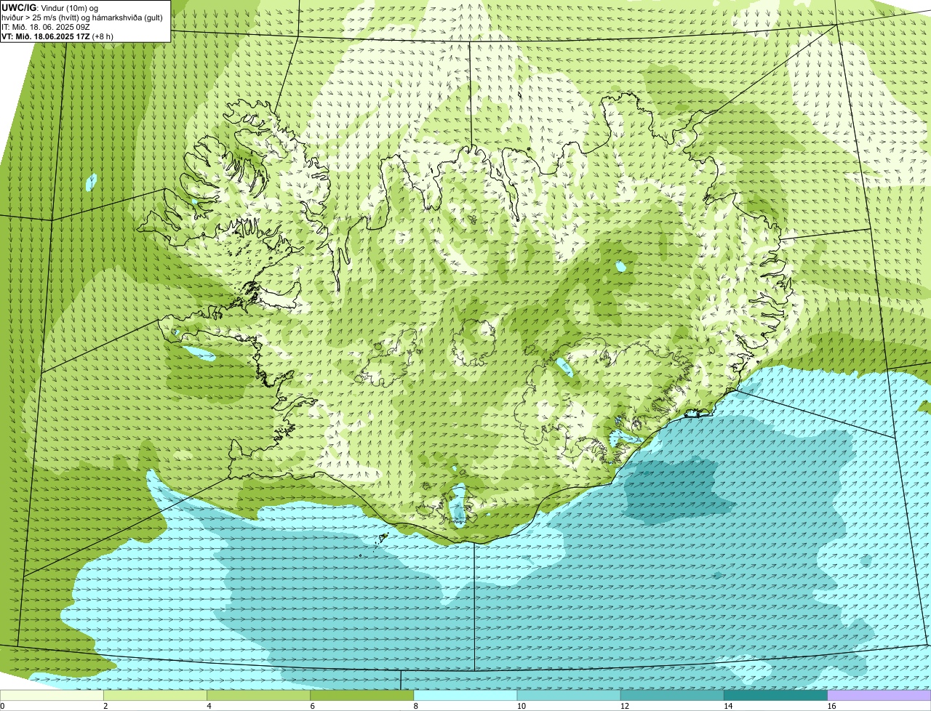The width and height of the screenshot is (931, 711).
Task: Click the olive green 6–8 m/s legend swatch
Action: tap(362, 696)
